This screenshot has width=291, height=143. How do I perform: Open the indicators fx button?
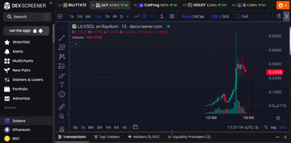tap(162, 16)
